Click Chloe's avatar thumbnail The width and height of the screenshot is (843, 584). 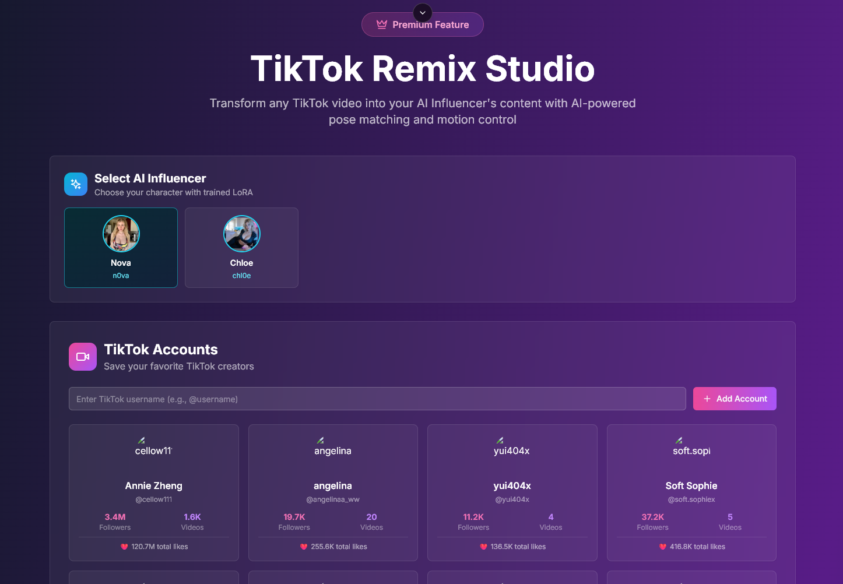(x=242, y=234)
